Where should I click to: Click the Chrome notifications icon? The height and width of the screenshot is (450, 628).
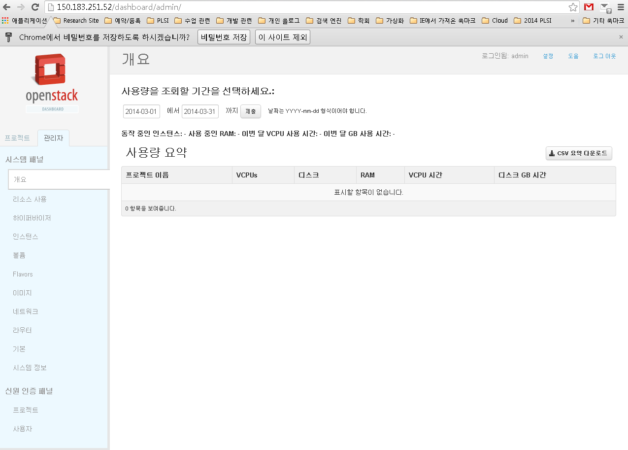pyautogui.click(x=604, y=7)
